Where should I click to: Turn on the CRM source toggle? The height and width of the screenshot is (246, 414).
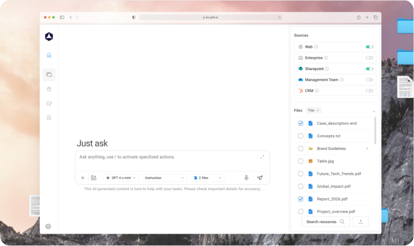pyautogui.click(x=369, y=91)
